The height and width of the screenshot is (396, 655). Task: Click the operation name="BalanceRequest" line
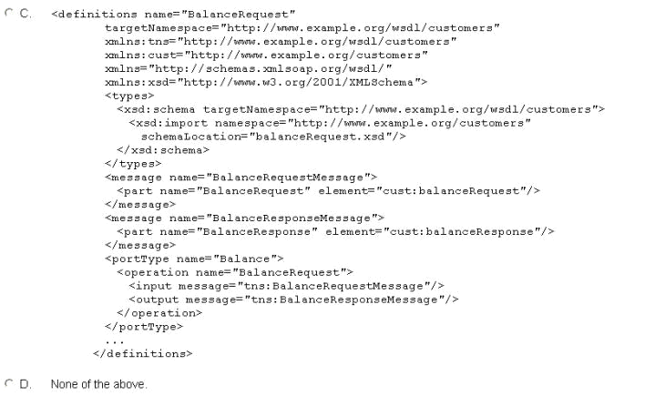(235, 272)
